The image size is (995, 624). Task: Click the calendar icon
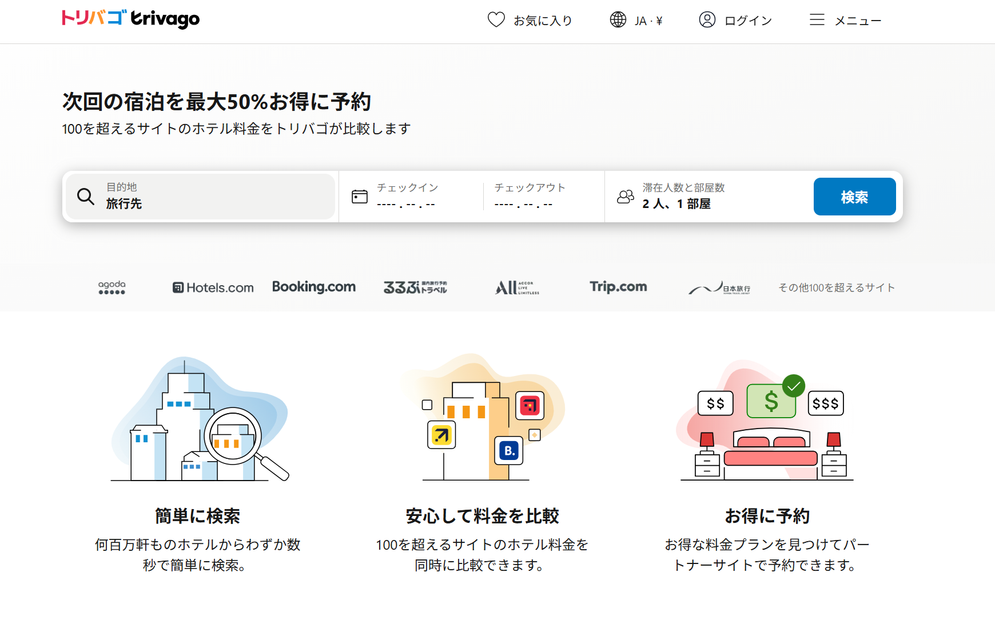click(360, 197)
